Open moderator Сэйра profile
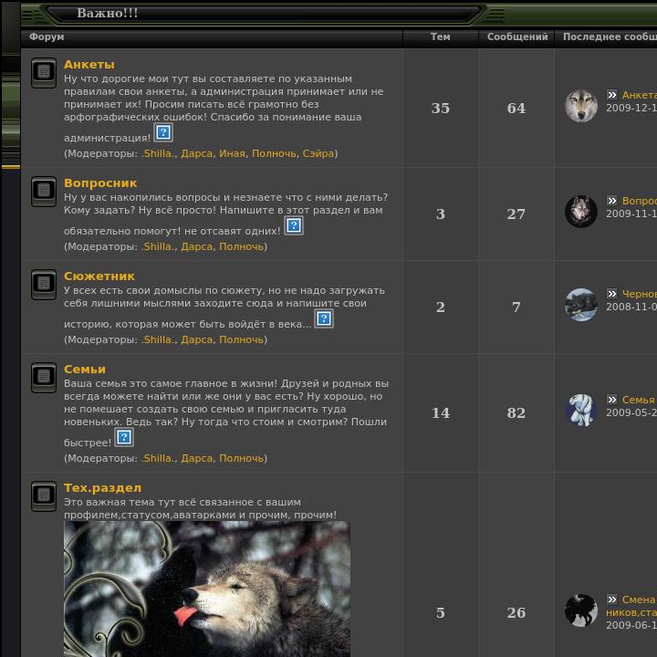657x657 pixels. pos(318,153)
